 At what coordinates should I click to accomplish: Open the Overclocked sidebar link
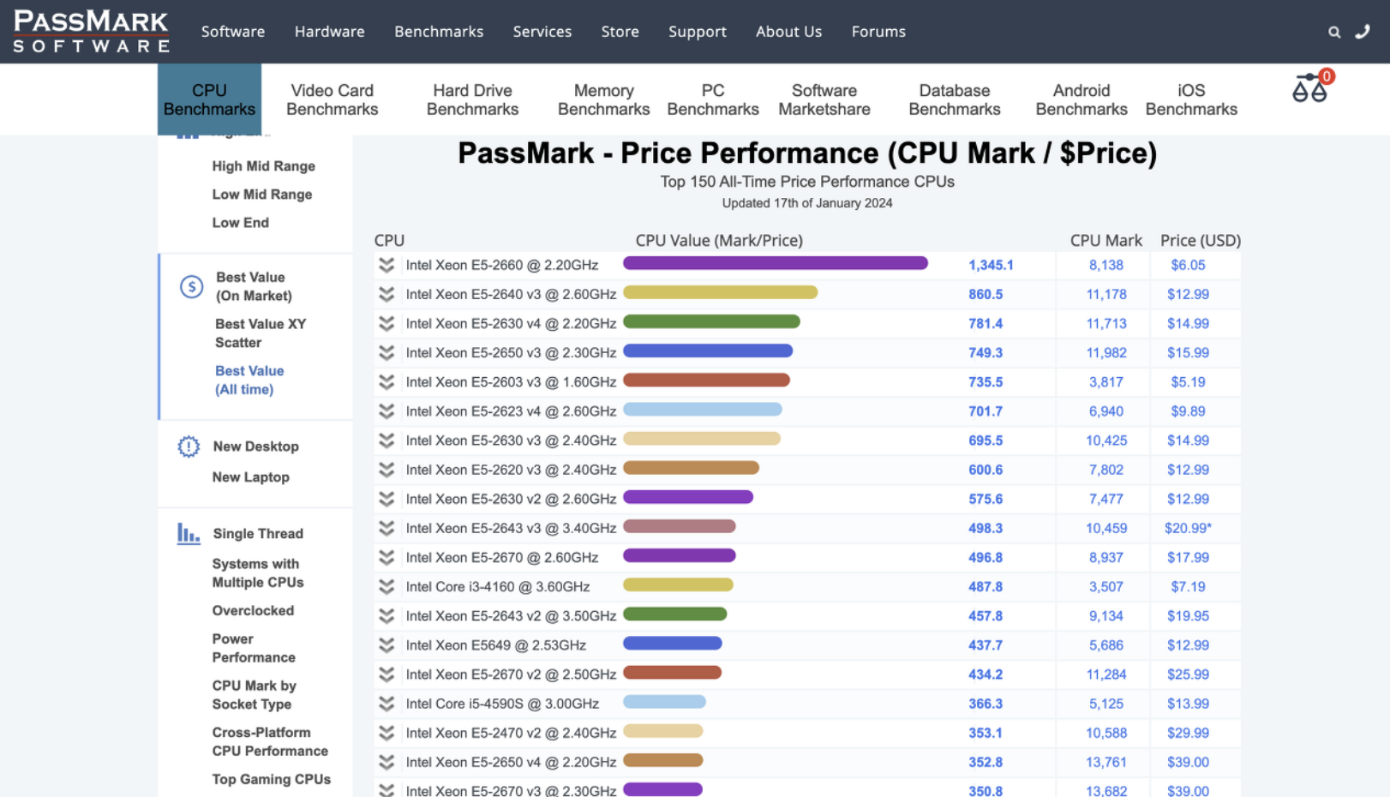(253, 611)
